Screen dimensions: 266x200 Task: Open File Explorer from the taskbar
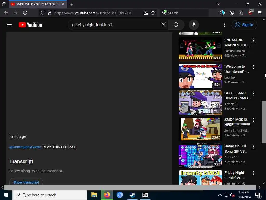(x=94, y=195)
